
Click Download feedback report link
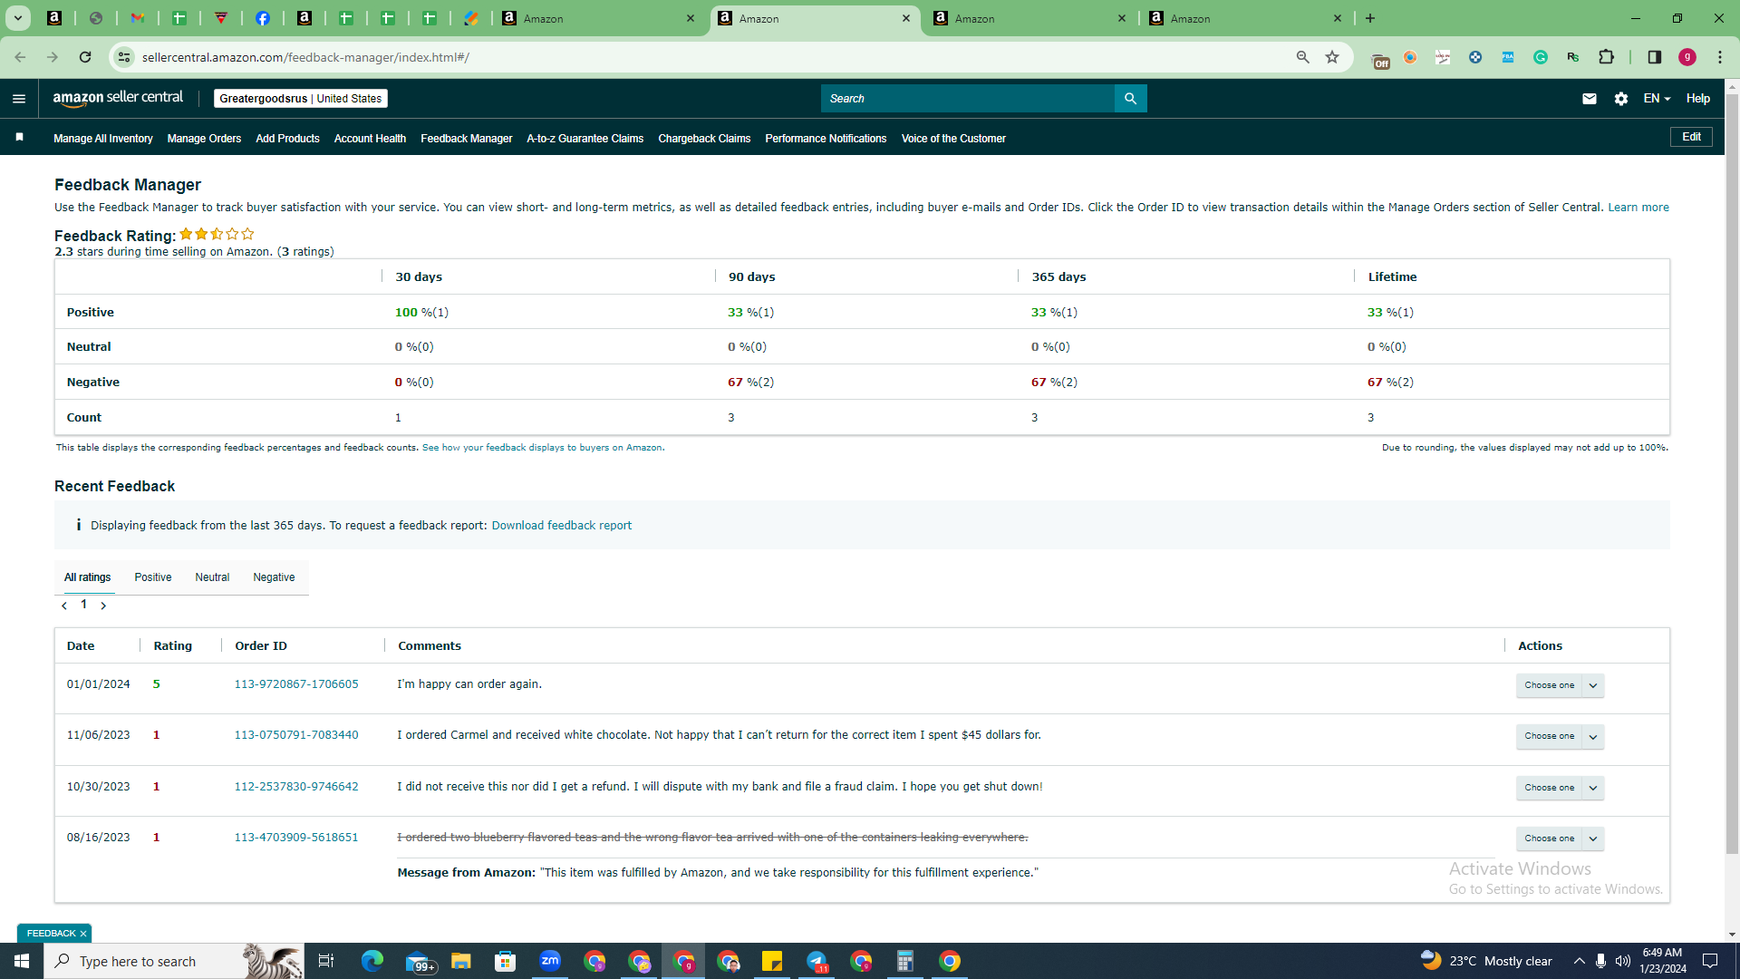coord(562,526)
